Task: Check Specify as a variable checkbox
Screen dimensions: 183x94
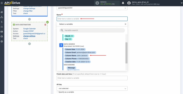Action: tap(57, 92)
